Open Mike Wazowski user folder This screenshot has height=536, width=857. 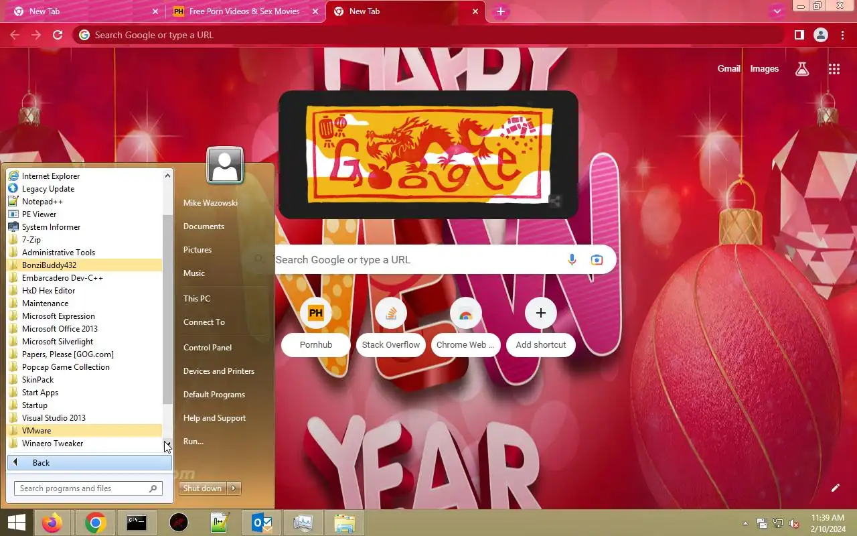point(210,203)
